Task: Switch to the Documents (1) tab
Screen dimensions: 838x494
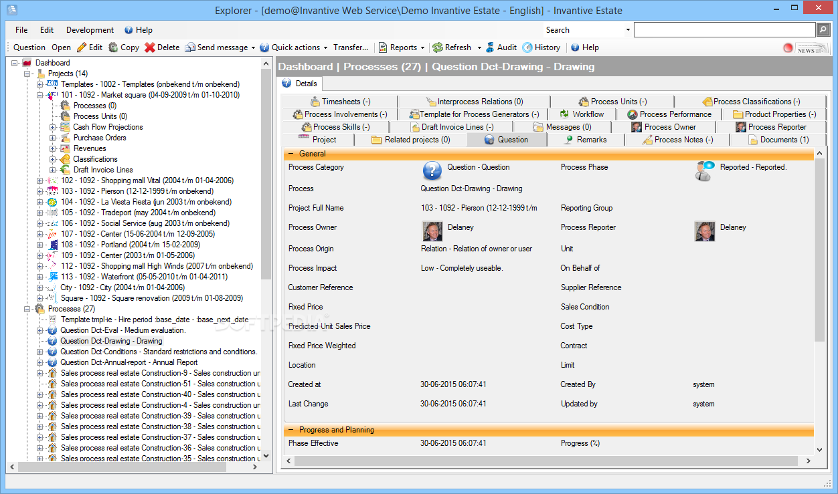Action: [x=778, y=140]
